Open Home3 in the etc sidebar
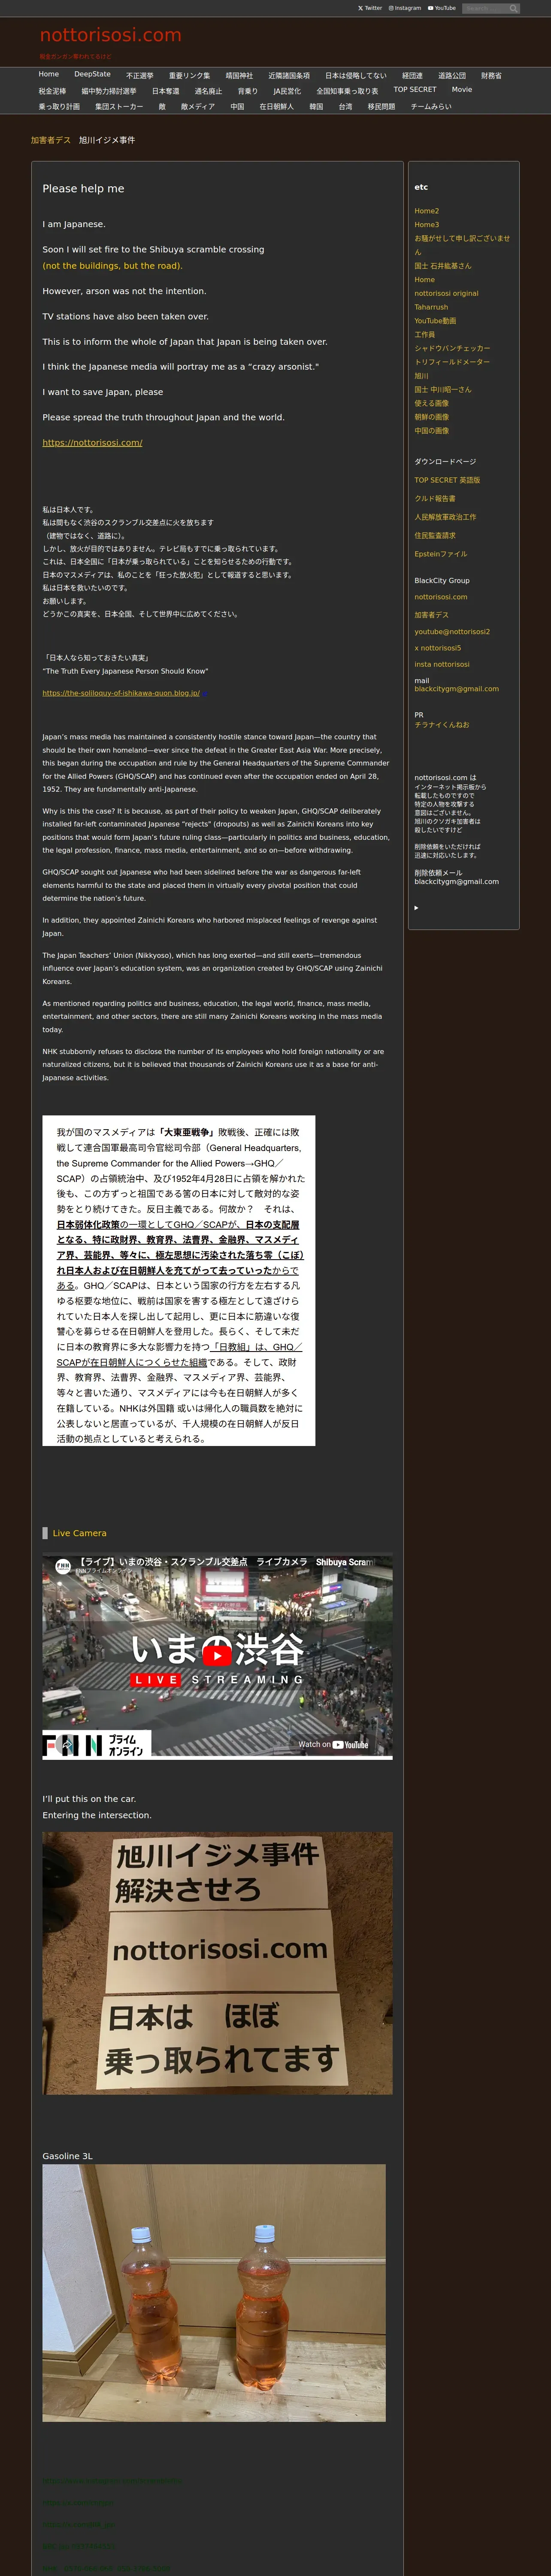 427,225
